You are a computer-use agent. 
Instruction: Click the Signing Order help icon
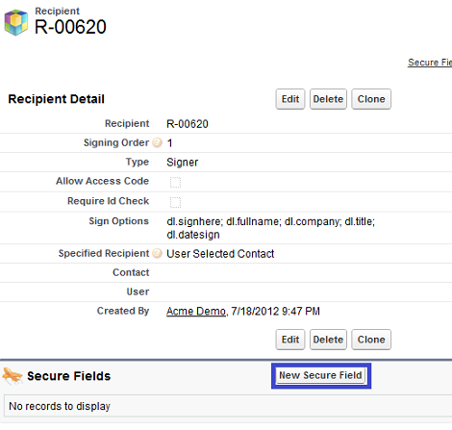coord(157,142)
